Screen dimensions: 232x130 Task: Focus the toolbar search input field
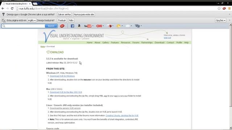pos(25,26)
